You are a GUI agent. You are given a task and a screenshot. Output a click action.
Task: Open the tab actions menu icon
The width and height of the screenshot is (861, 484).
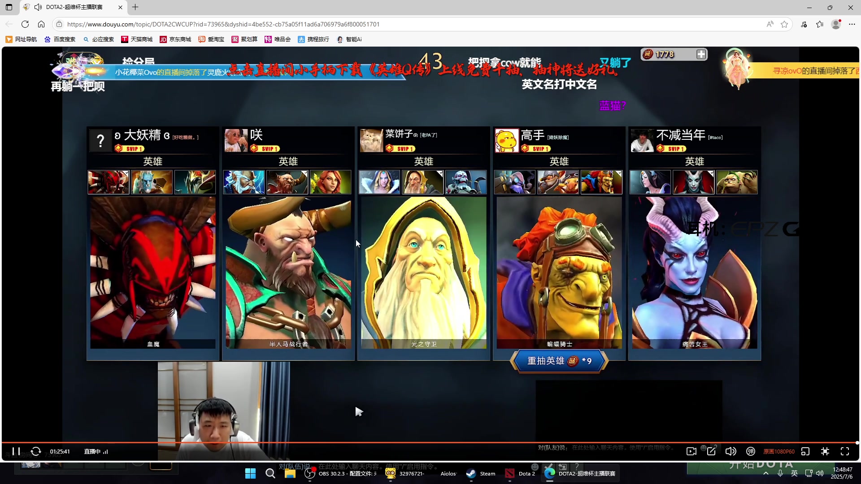coord(9,7)
